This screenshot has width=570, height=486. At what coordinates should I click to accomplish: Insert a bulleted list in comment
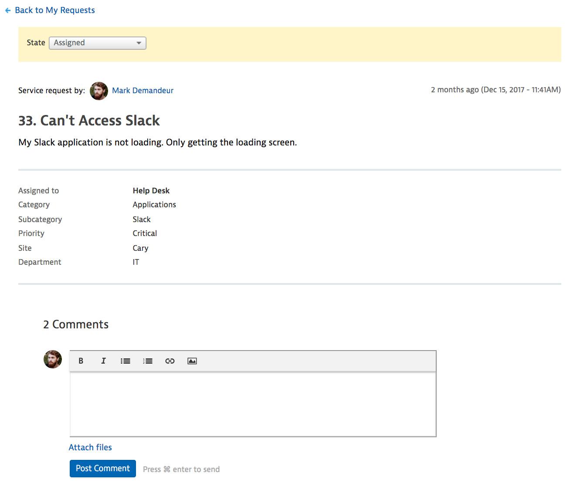click(x=126, y=361)
